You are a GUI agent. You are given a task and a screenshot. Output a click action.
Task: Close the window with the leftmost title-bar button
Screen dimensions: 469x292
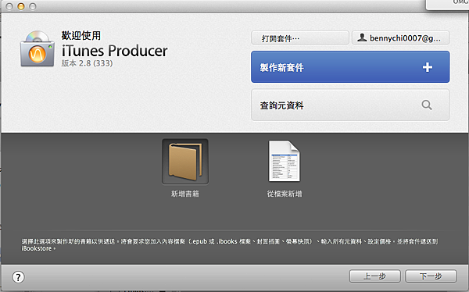click(x=9, y=6)
